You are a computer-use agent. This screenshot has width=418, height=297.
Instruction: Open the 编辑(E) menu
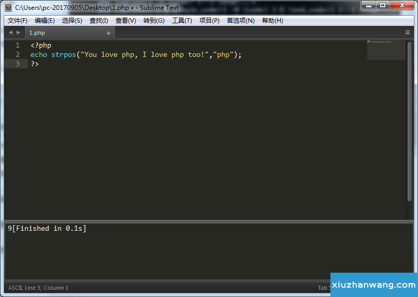tap(45, 21)
